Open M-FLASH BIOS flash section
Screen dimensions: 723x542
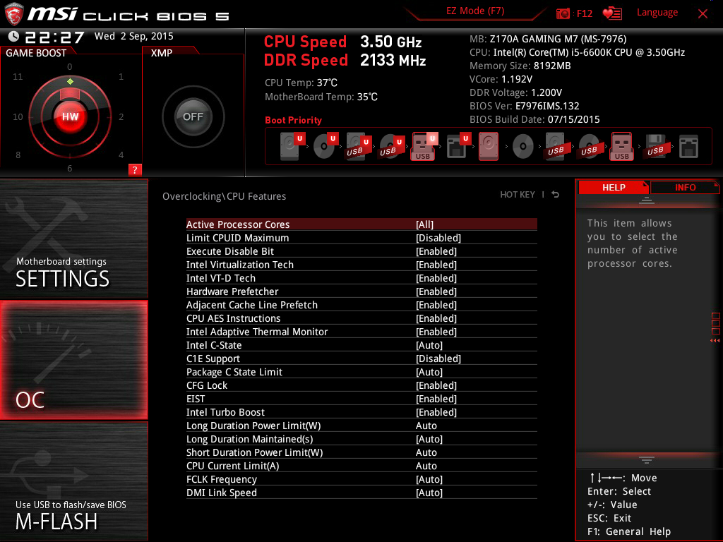(73, 481)
